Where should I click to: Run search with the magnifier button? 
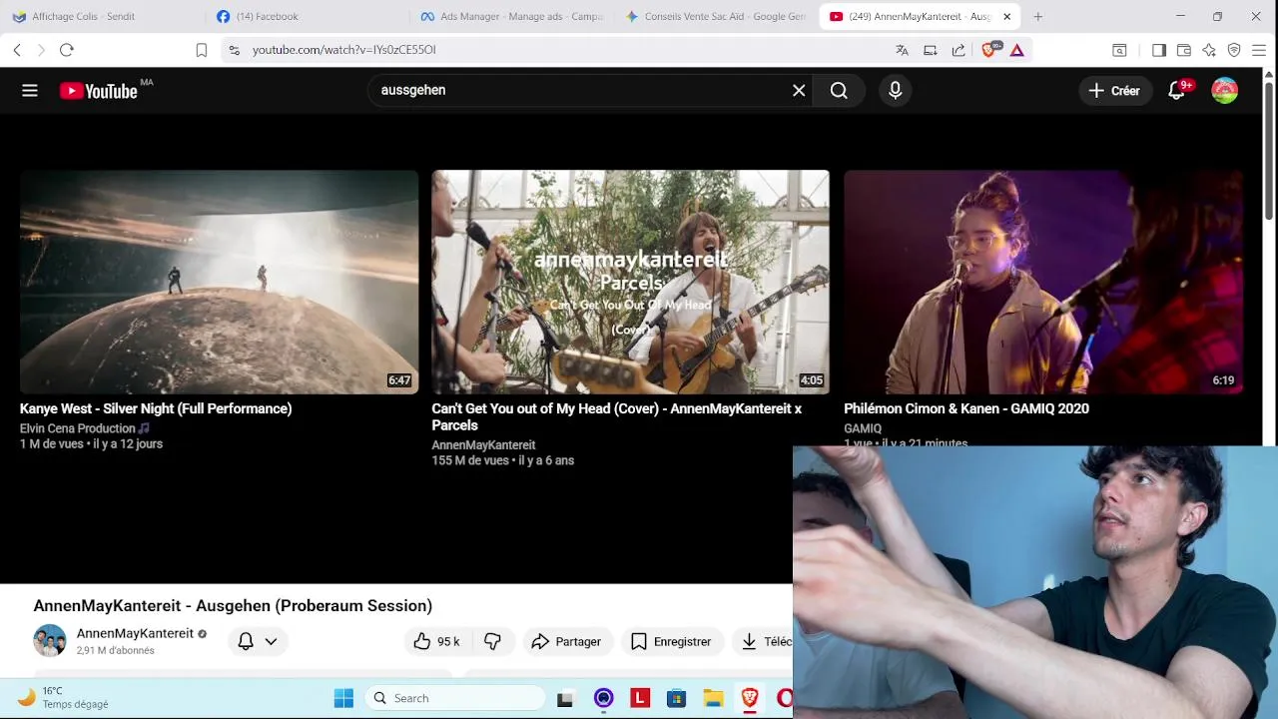click(x=839, y=91)
